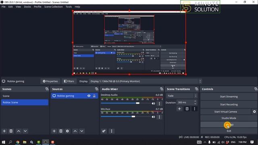Pop out the Sources dock
The height and width of the screenshot is (145, 258).
pos(97,89)
